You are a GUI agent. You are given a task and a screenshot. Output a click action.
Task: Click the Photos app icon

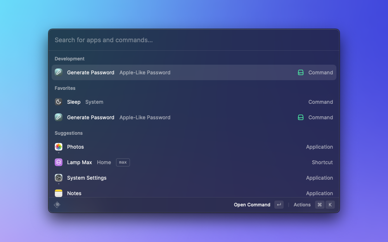59,147
